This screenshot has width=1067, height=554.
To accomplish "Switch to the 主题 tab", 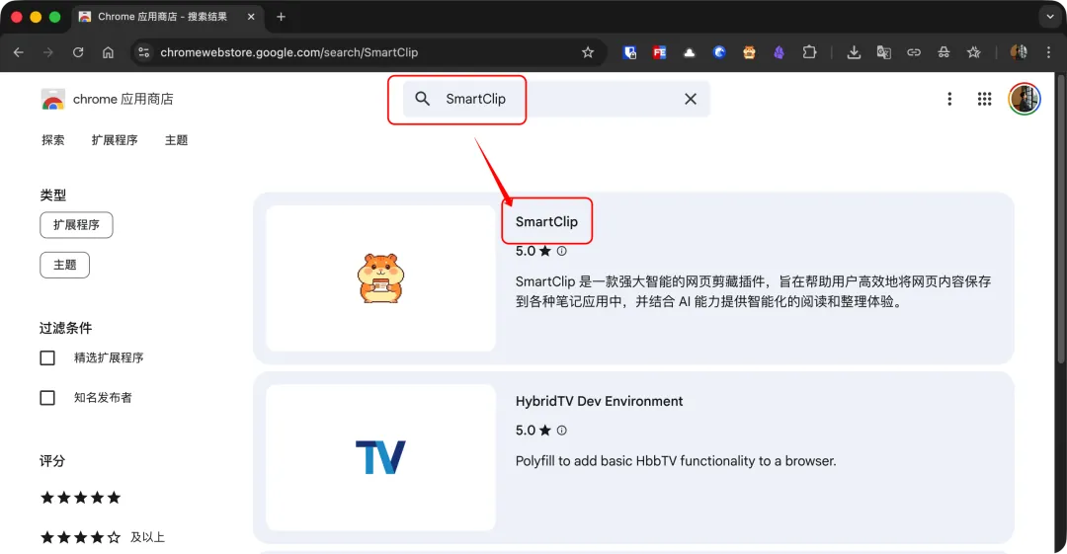I will pos(176,140).
